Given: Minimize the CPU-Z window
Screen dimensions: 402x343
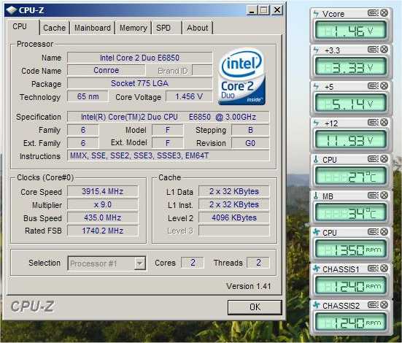Looking at the screenshot, I should (252, 10).
